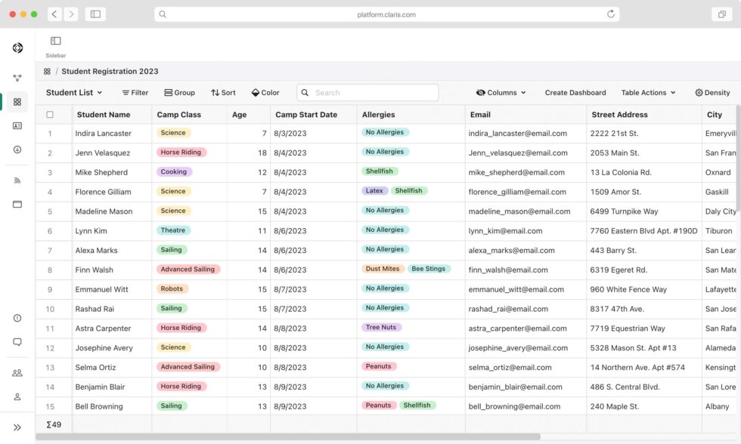Click the Create Dashboard button
Viewport: 741px width, 444px height.
[575, 92]
